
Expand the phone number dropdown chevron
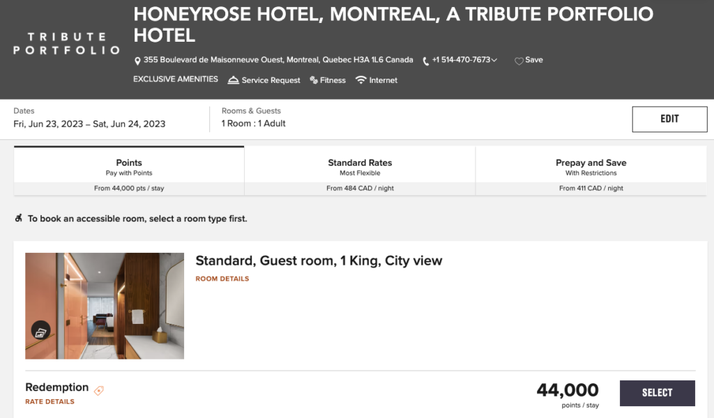click(x=494, y=60)
